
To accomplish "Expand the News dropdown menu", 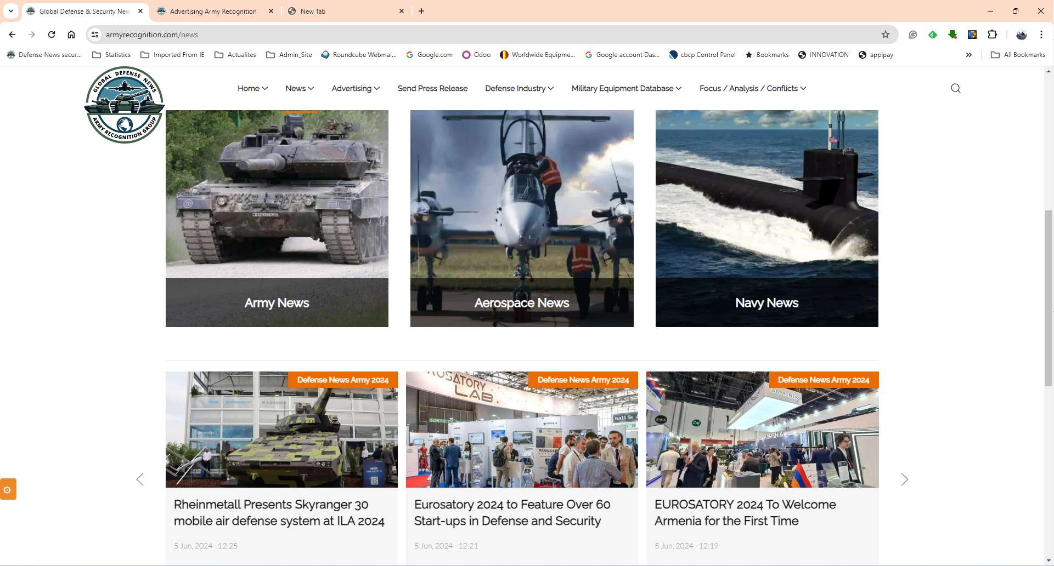I will pos(300,88).
